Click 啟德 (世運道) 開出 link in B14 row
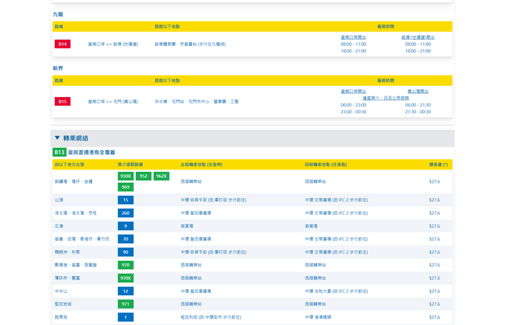The height and width of the screenshot is (325, 505). click(418, 37)
